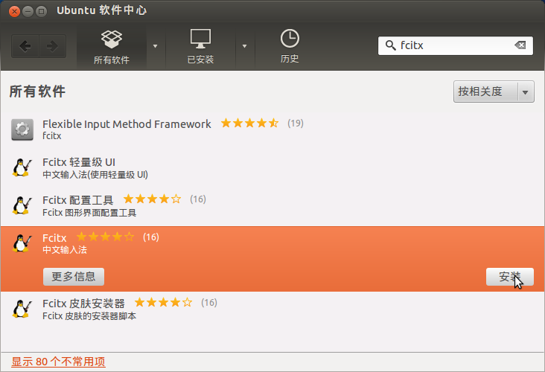The height and width of the screenshot is (372, 545).
Task: Click star rating of Flexible Input Method Framework
Action: click(x=249, y=123)
